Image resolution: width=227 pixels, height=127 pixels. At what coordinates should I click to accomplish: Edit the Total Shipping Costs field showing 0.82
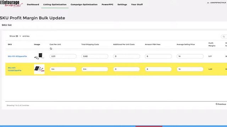coord(95,56)
